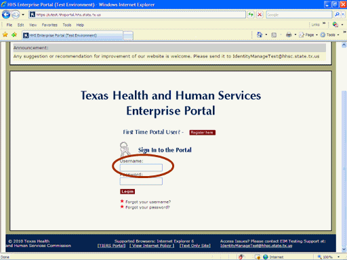The width and height of the screenshot is (347, 260).
Task: Open the View Internet Policy link
Action: tap(152, 246)
